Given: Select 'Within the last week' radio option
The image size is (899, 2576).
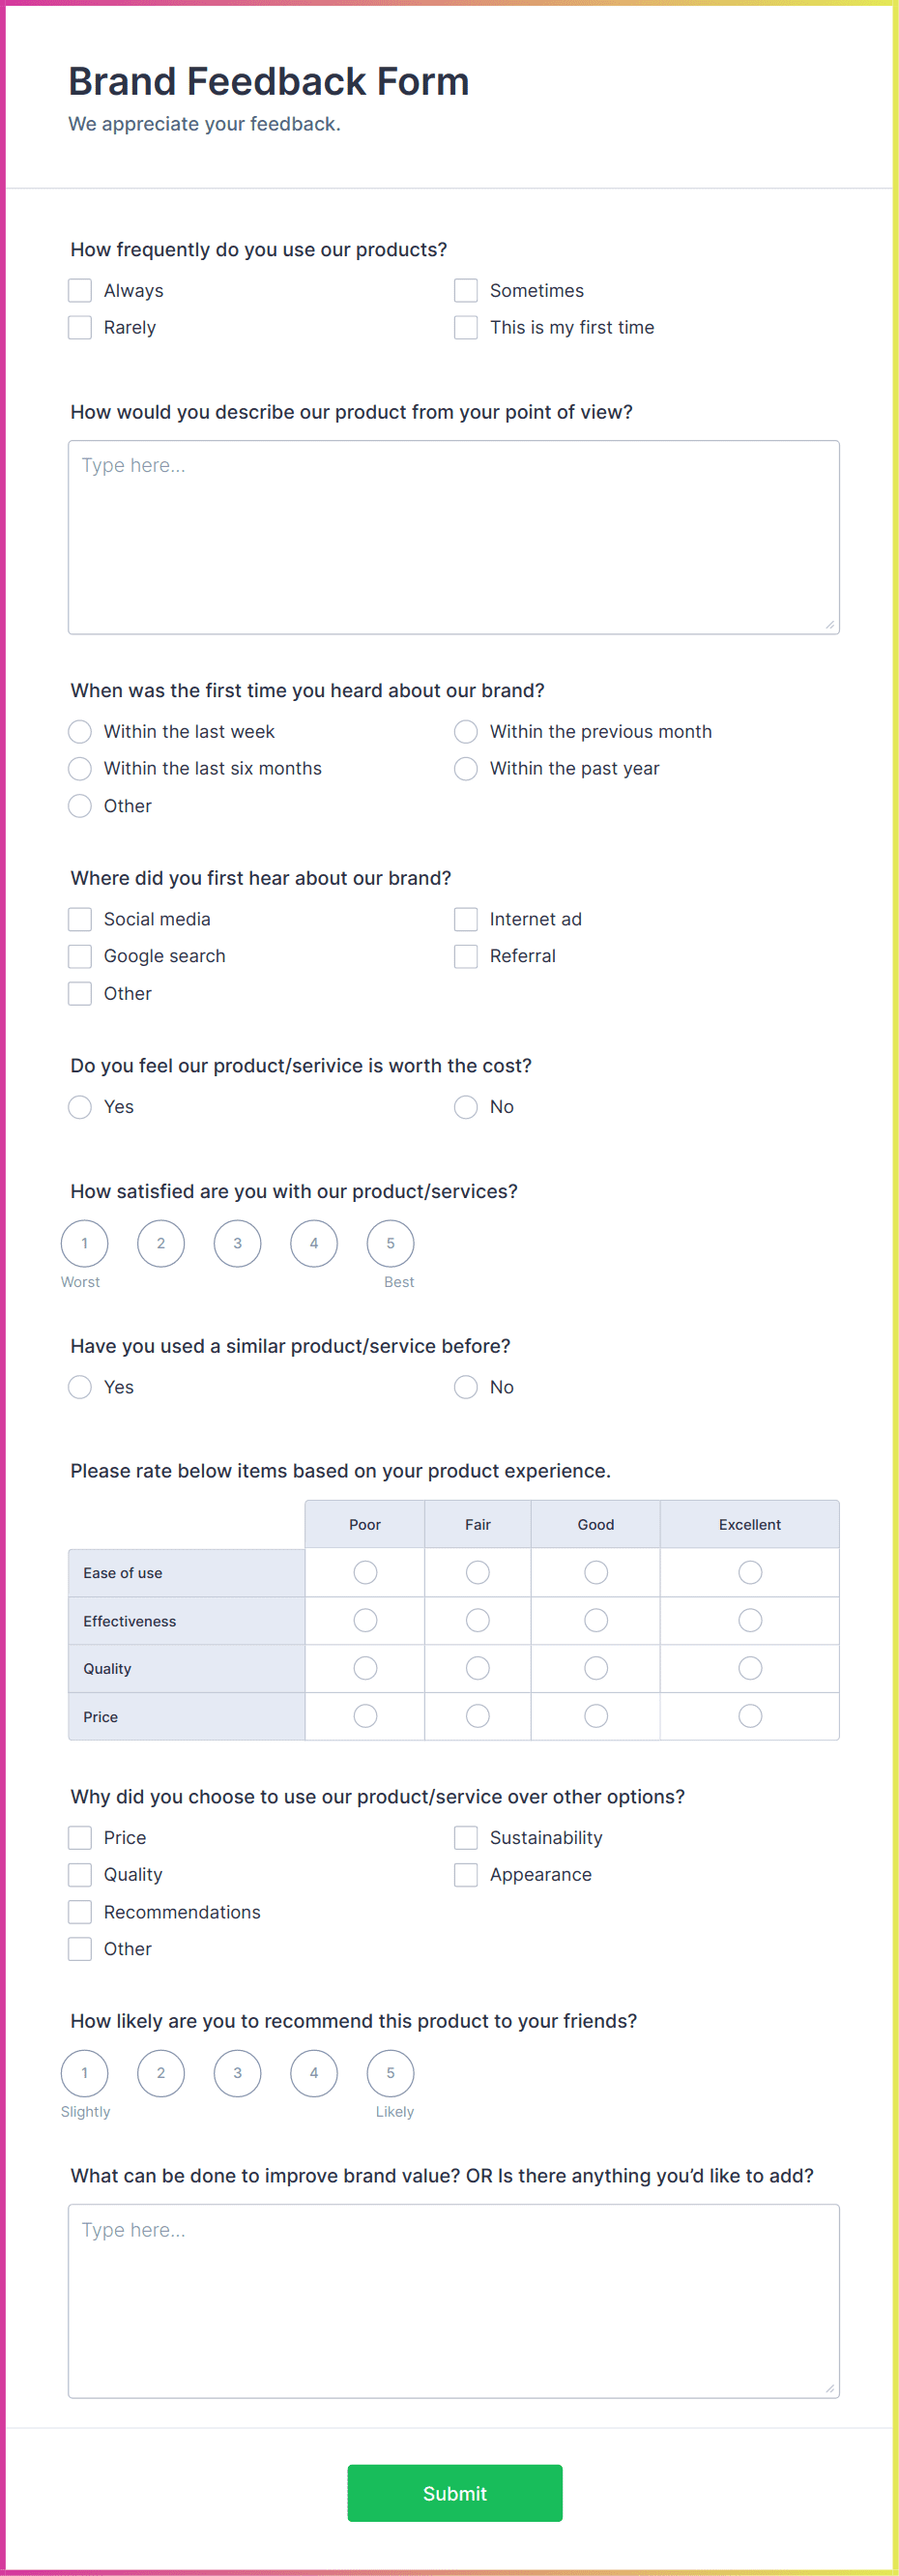Looking at the screenshot, I should click(80, 731).
